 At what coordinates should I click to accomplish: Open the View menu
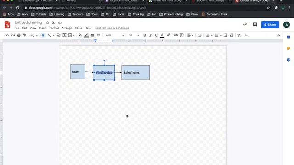[x=33, y=28]
